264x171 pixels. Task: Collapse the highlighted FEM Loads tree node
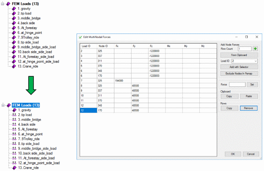tap(3, 105)
